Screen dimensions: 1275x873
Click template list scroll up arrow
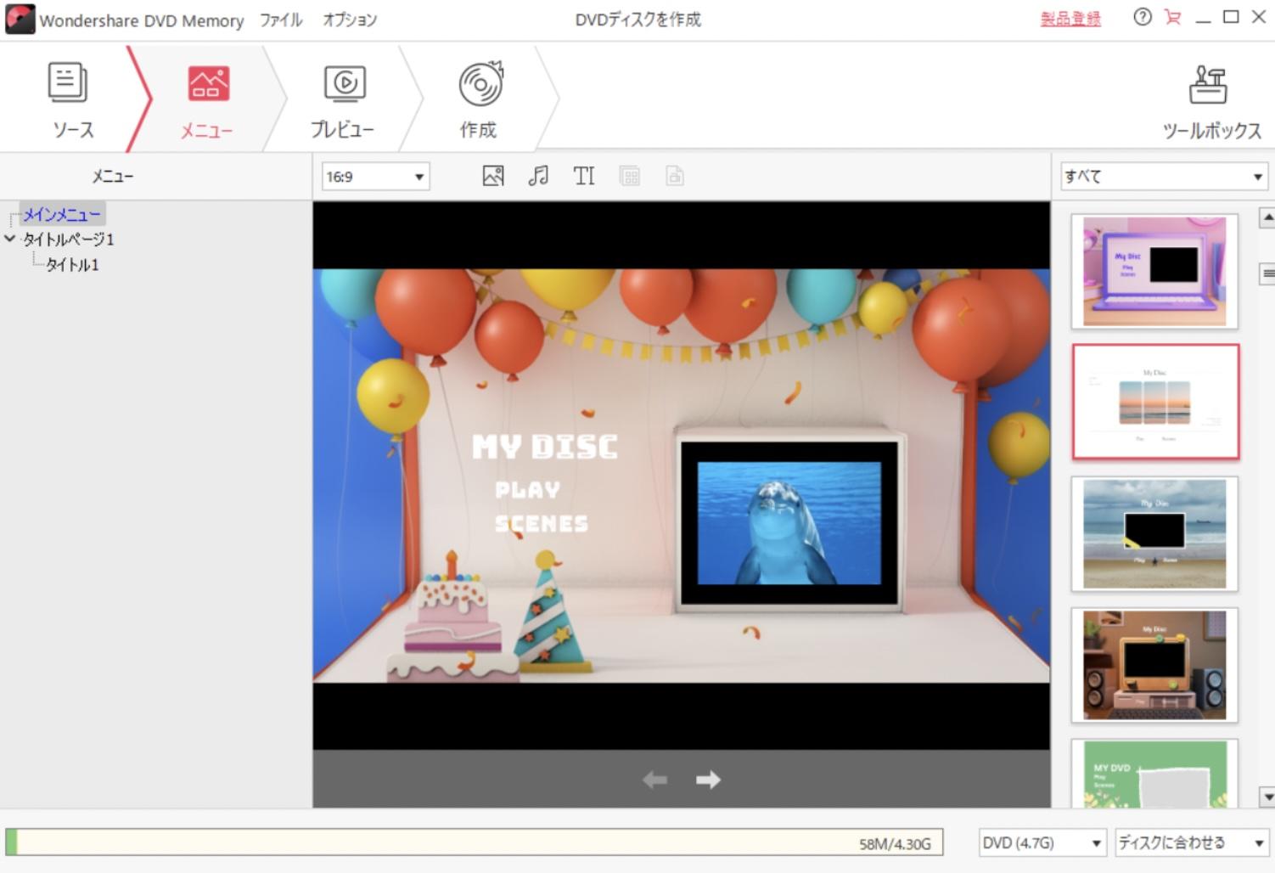point(1267,218)
